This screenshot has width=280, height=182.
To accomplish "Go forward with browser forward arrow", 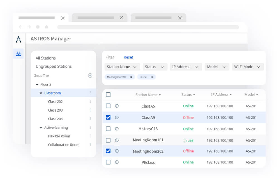I will 29,27.
